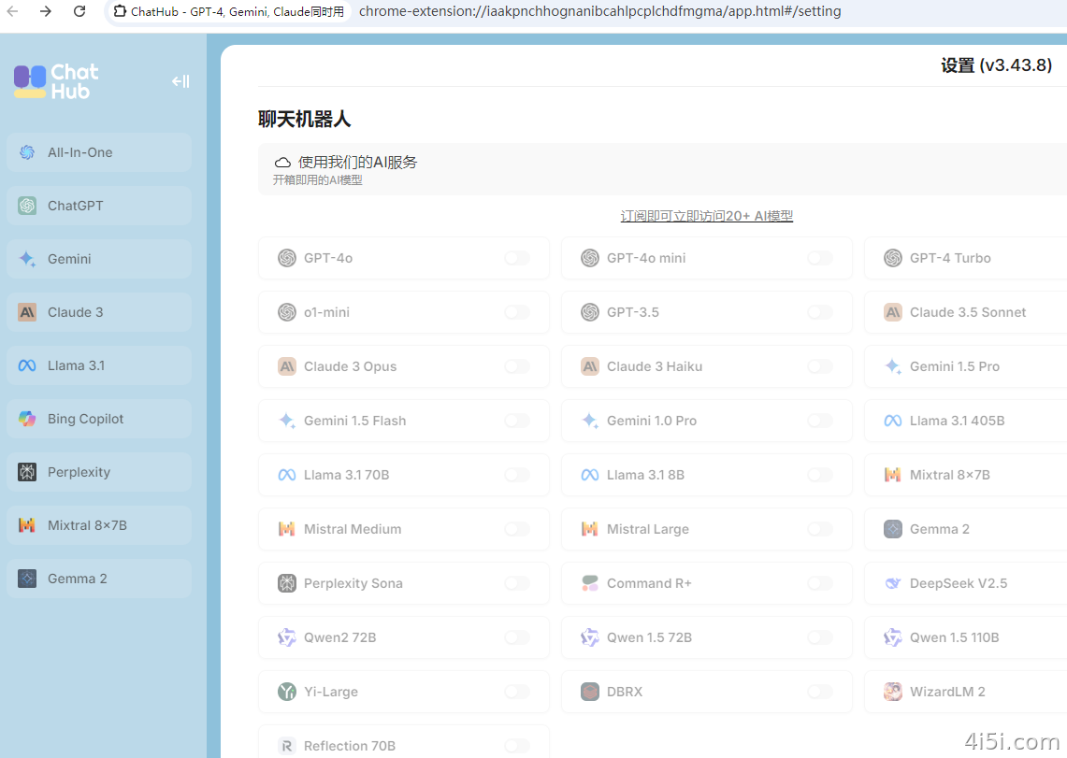
Task: Collapse the sidebar with arrow icon
Action: (x=180, y=81)
